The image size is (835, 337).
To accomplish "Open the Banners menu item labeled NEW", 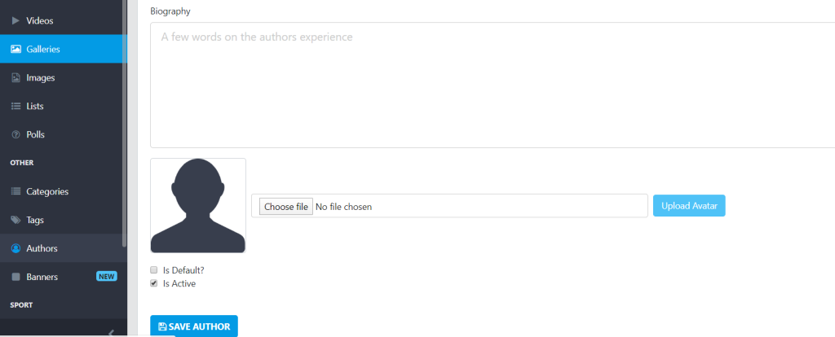I will [64, 277].
